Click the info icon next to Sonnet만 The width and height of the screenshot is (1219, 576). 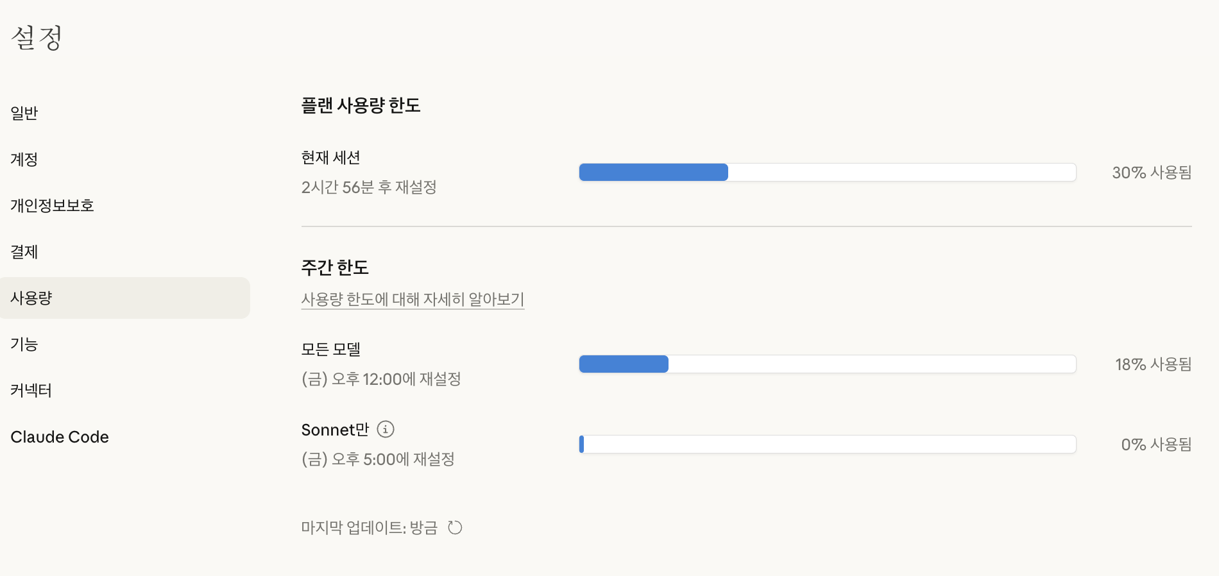384,430
